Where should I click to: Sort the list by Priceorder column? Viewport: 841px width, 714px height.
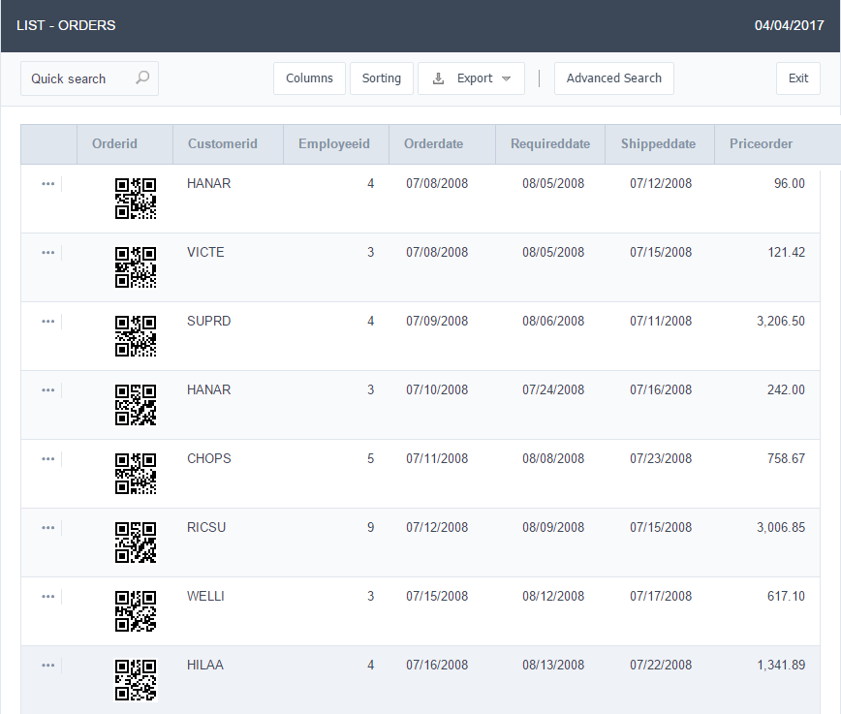(762, 143)
